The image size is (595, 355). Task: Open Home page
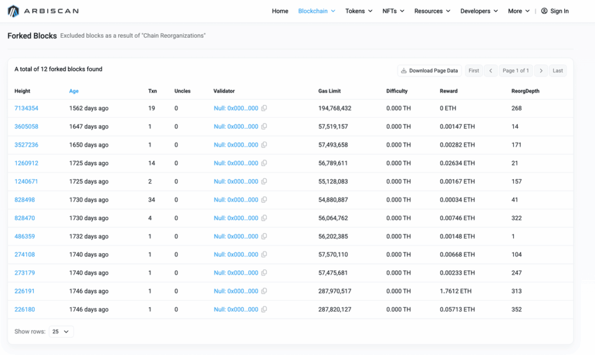(x=280, y=11)
